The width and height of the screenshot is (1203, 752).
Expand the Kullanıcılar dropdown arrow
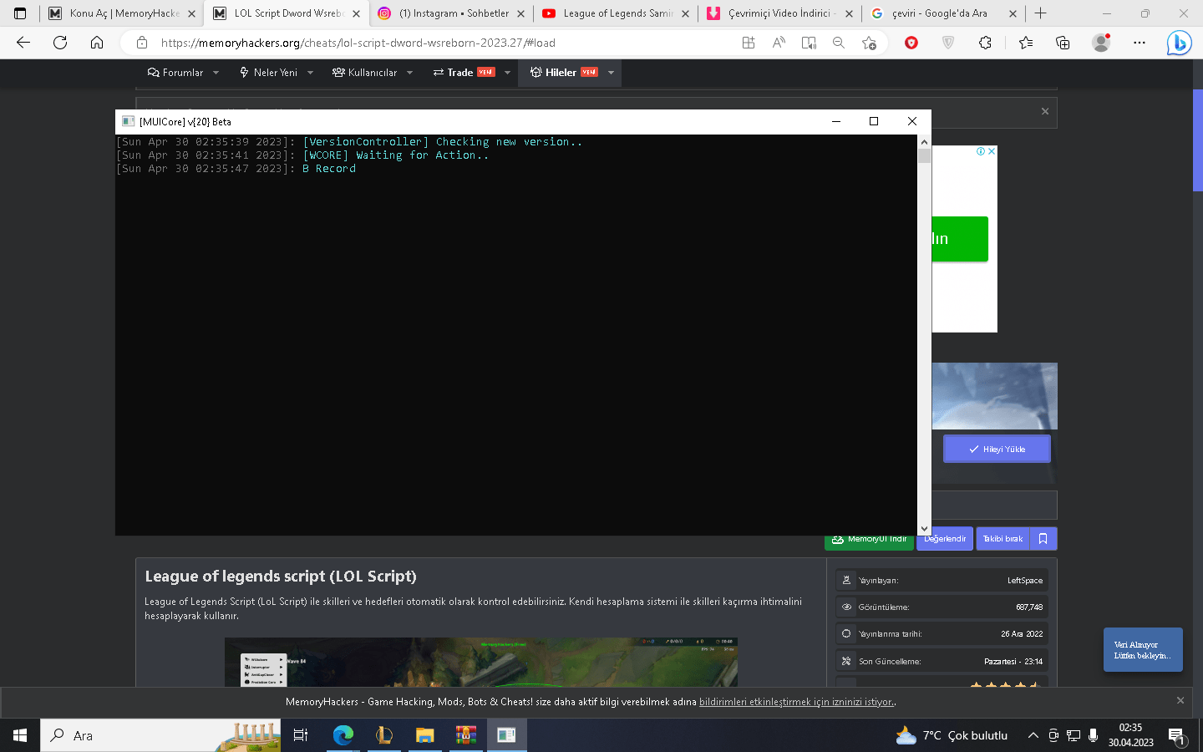pos(410,73)
